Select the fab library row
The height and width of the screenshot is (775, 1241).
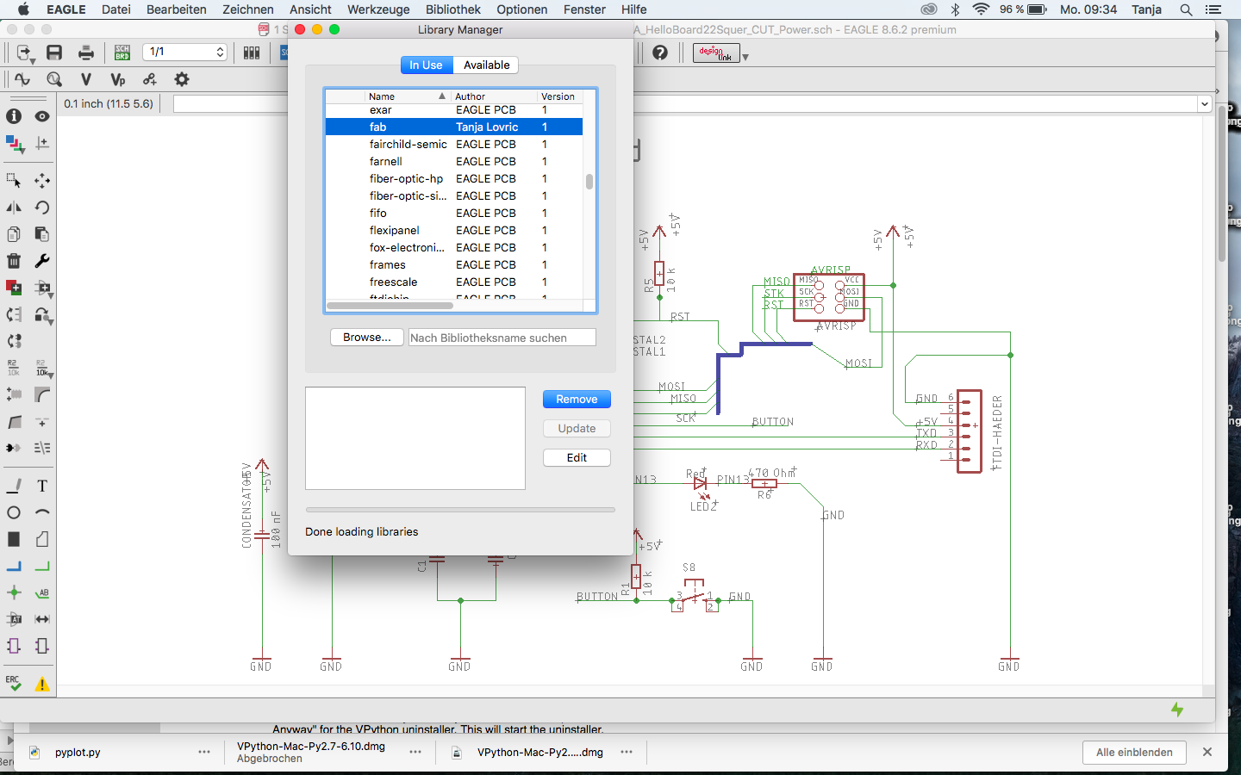(453, 127)
